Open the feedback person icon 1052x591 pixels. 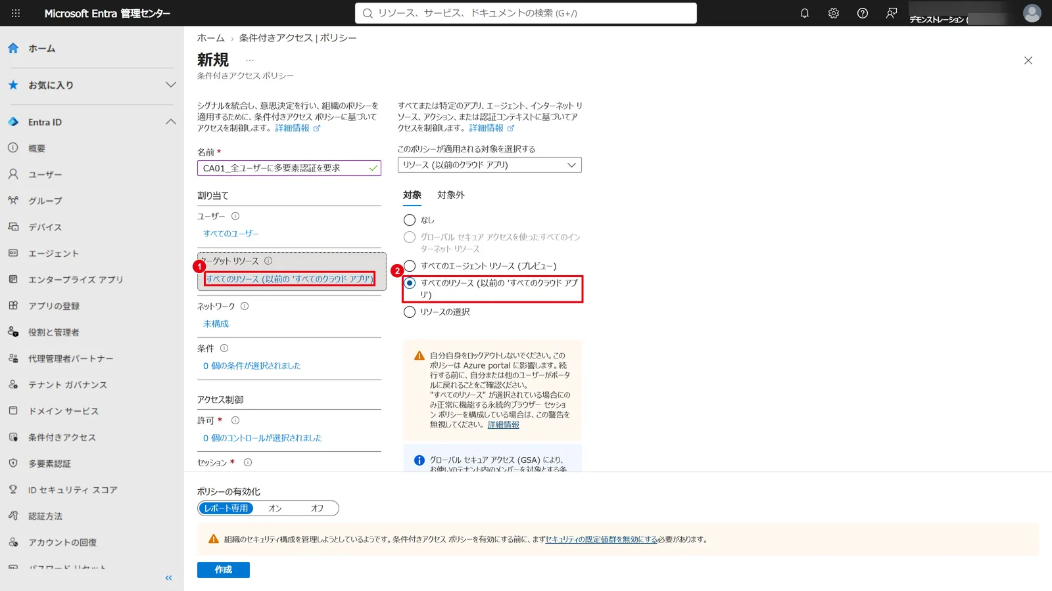(x=892, y=13)
